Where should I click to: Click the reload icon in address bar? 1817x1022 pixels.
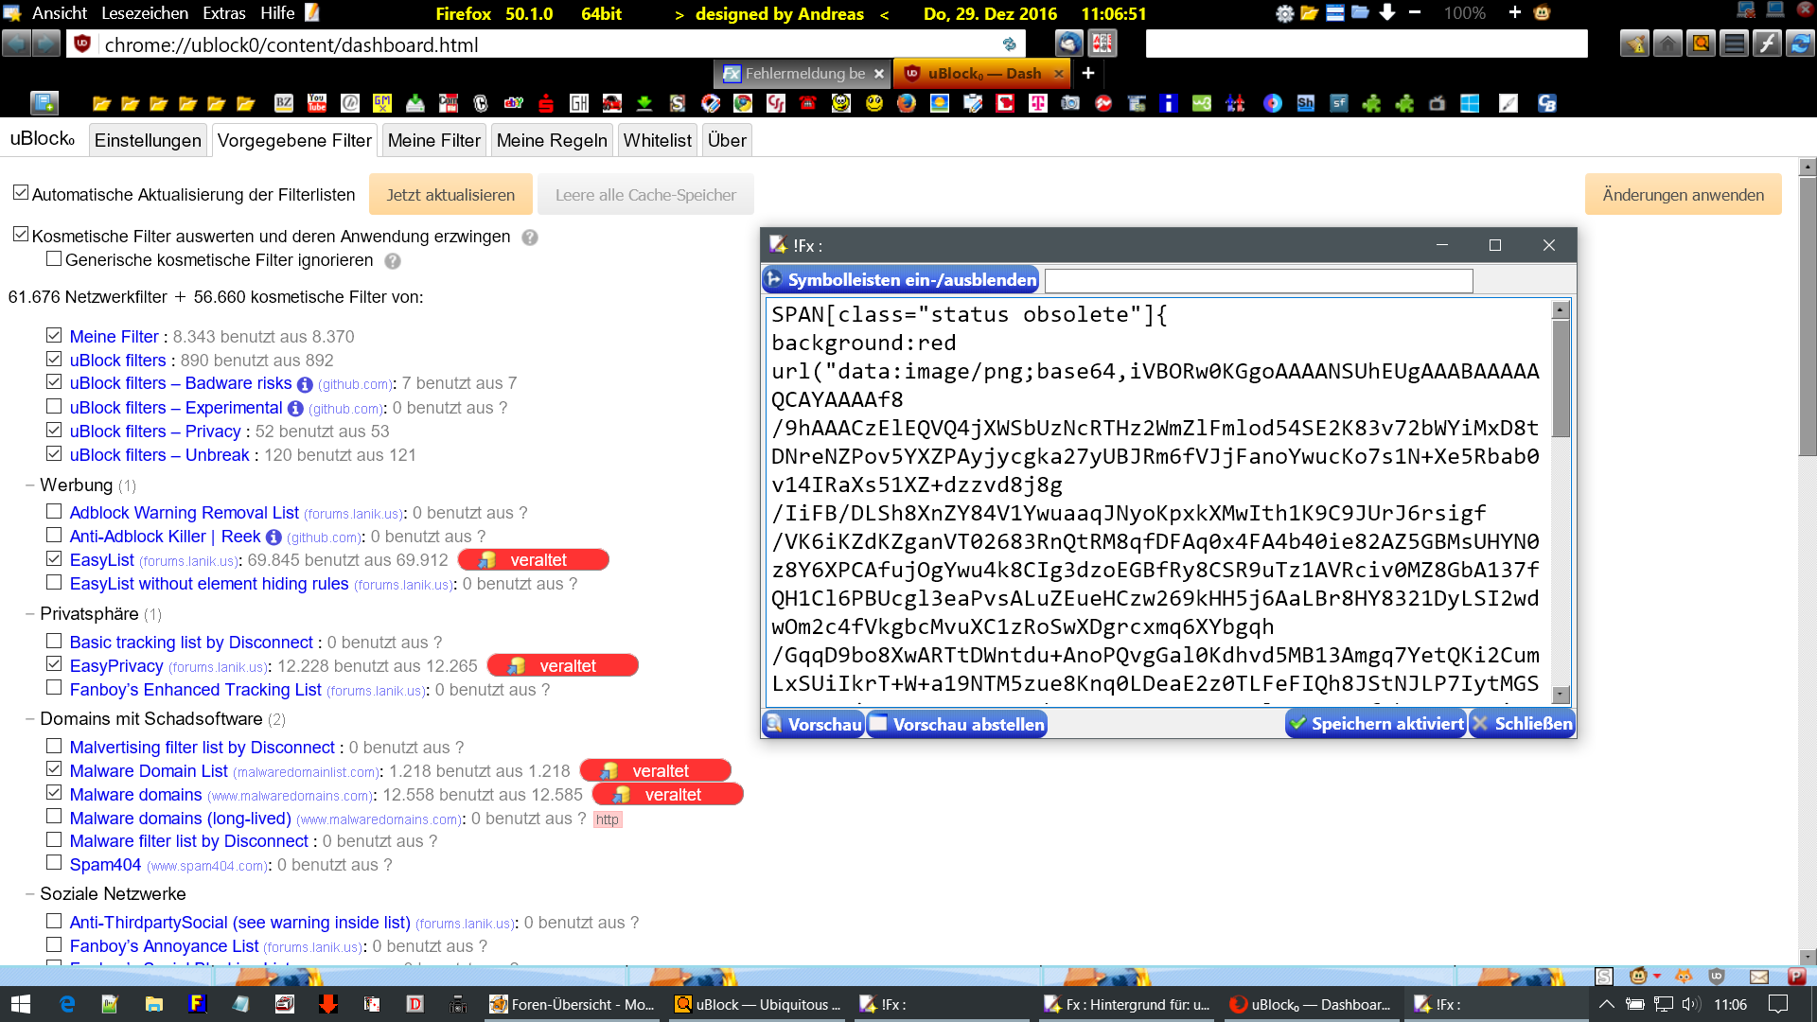point(1009,44)
